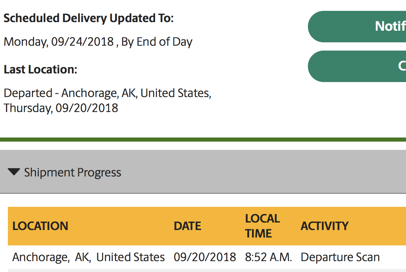The image size is (406, 272).
Task: Click the Thursday, 09/20/2018 line under Last Location
Action: 61,108
